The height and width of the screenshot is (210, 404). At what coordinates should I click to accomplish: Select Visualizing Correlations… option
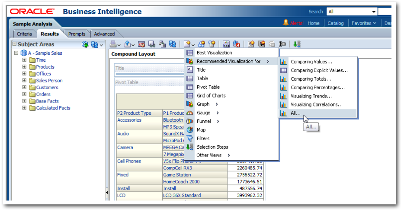tap(318, 104)
